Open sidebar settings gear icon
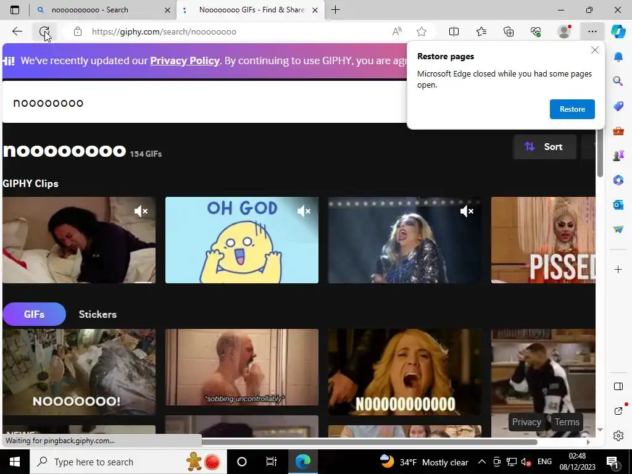The width and height of the screenshot is (632, 474). 618,436
